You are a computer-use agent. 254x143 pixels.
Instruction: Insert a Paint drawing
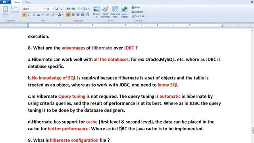point(105,12)
